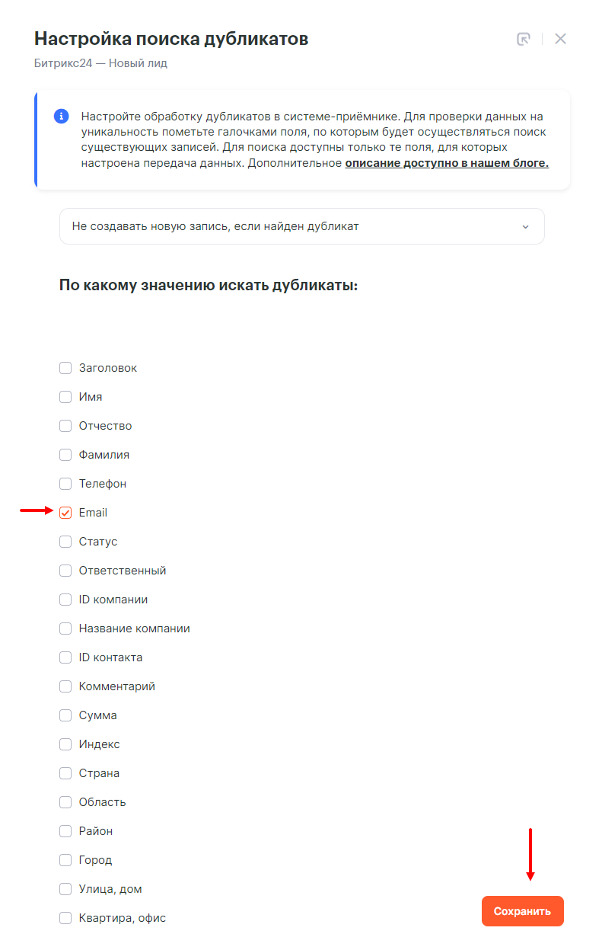Mark the Отчество checkbox
Viewport: 602px width, 934px height.
click(x=65, y=426)
